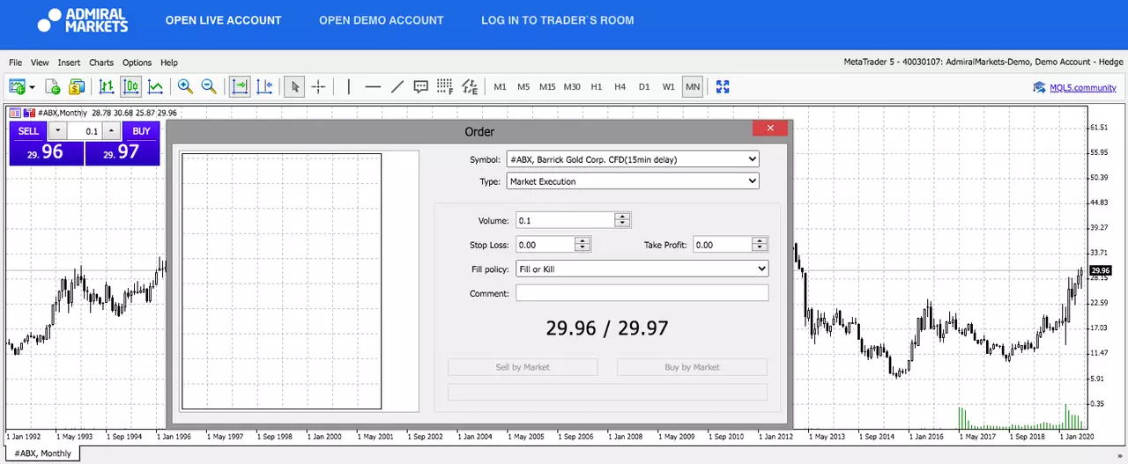Set the timeframe to M15
Viewport: 1128px width, 464px height.
point(547,87)
